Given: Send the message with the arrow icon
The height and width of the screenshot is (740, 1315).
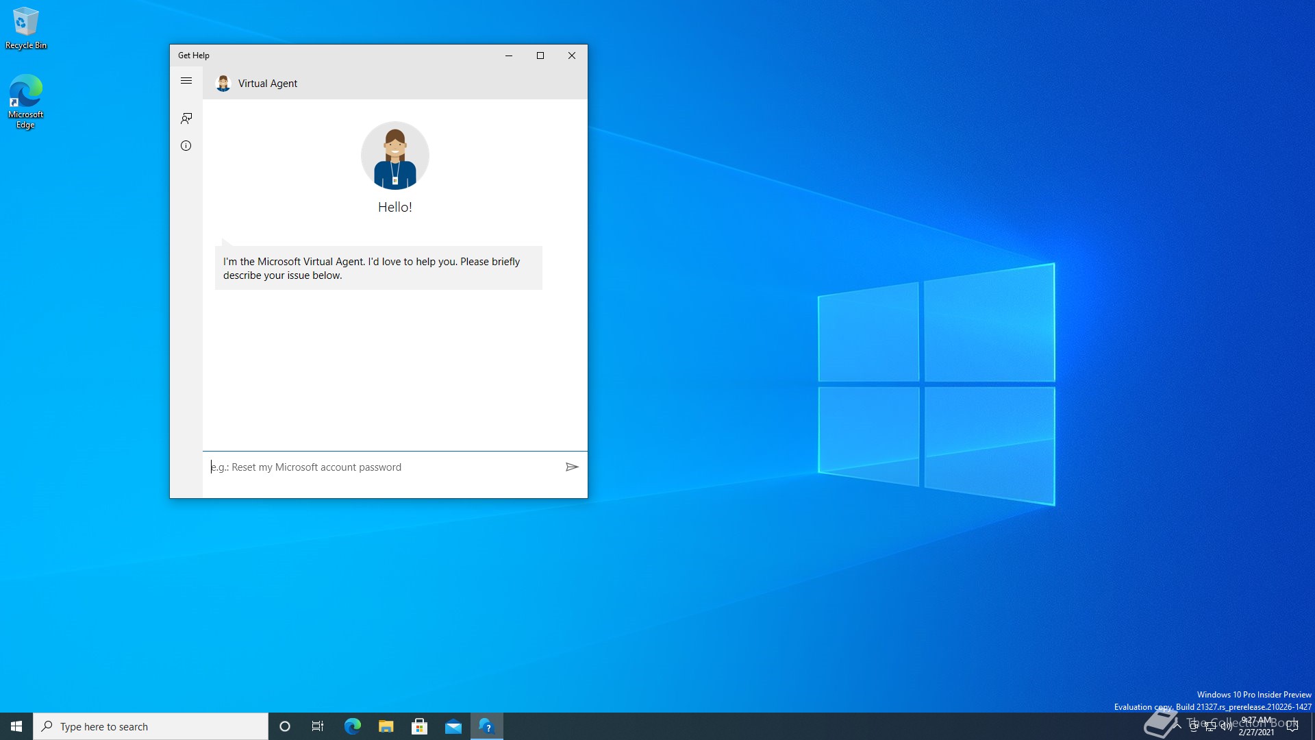Looking at the screenshot, I should pyautogui.click(x=572, y=467).
